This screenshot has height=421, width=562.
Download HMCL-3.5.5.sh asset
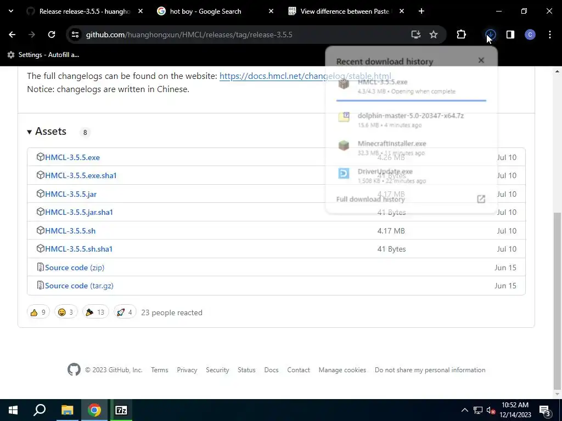[x=70, y=231]
